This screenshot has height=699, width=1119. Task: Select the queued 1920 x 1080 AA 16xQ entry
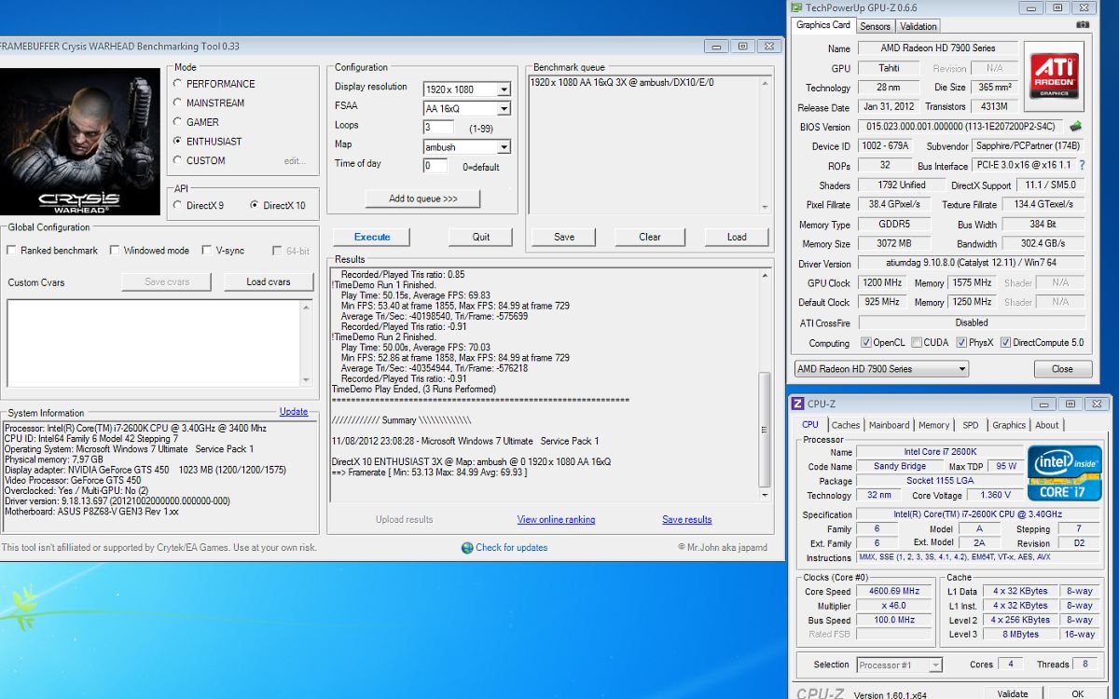click(622, 83)
